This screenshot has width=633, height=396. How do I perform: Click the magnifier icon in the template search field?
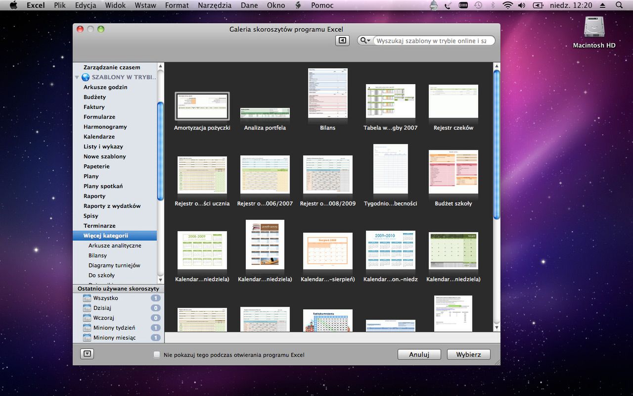point(364,41)
